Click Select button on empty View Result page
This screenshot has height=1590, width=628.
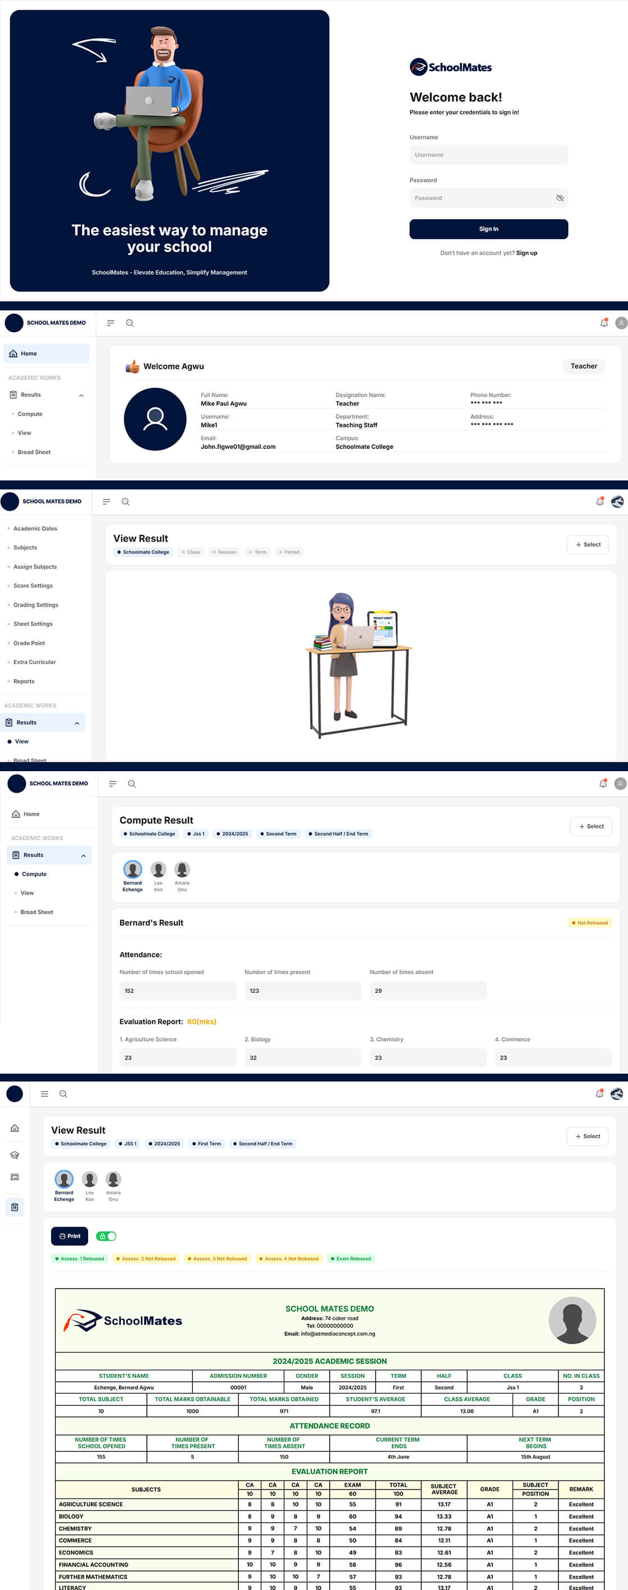tap(587, 544)
